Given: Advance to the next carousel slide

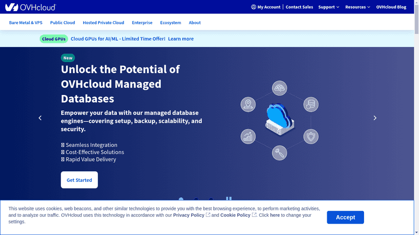Looking at the screenshot, I should click(x=374, y=118).
